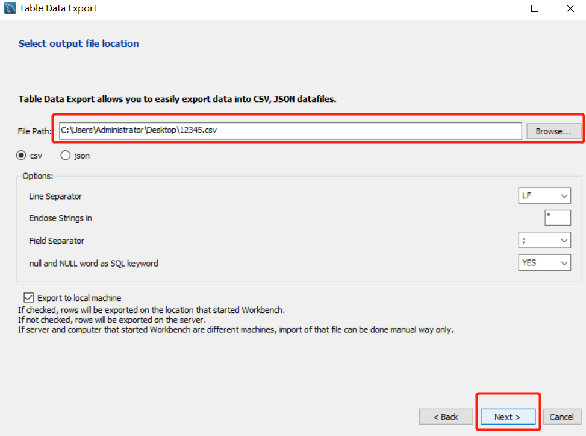Click the YES dropdown chevron arrow
The width and height of the screenshot is (586, 436).
(564, 263)
